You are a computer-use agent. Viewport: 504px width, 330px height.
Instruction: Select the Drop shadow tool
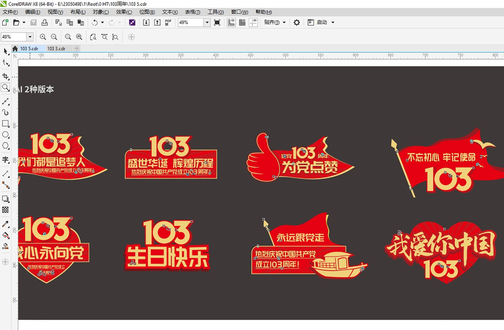click(x=6, y=199)
